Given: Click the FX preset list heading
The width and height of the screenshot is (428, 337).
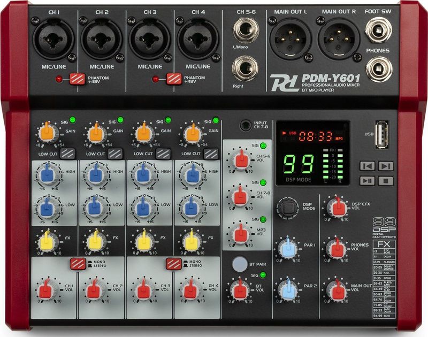Looking at the screenshot, I should click(x=384, y=244).
